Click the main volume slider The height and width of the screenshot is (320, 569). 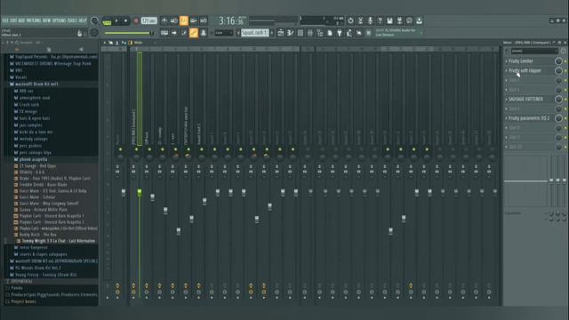point(128,34)
